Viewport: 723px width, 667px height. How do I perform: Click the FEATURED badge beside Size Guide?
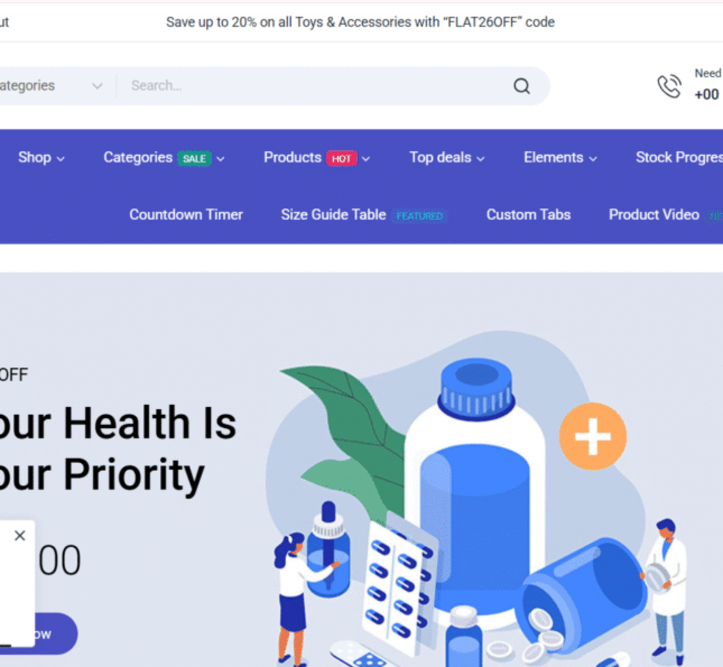pos(420,216)
